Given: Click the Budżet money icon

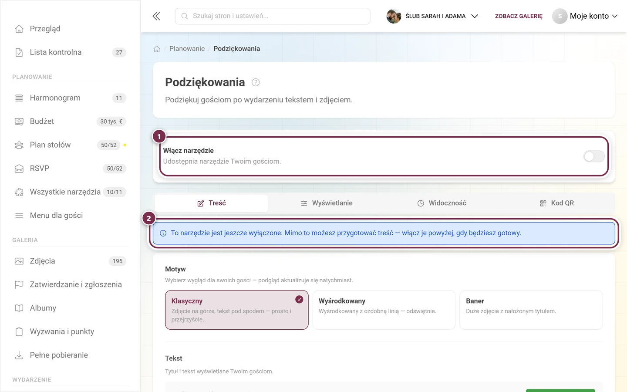Looking at the screenshot, I should pos(19,122).
